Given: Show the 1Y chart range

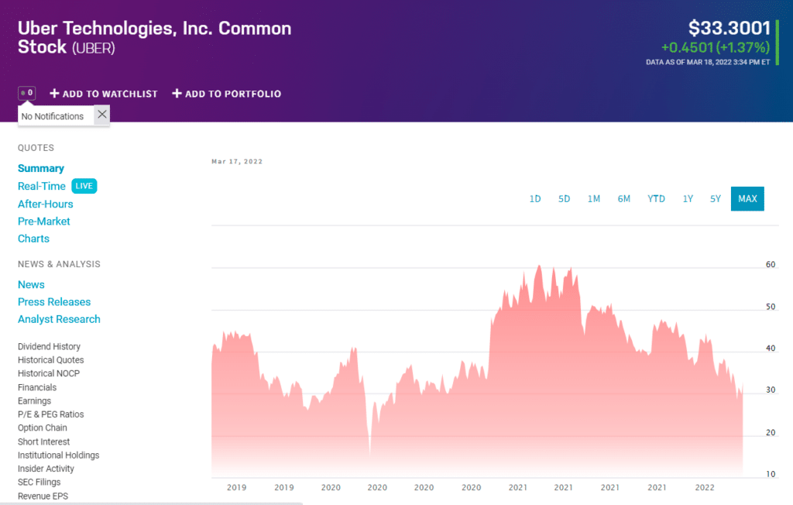Looking at the screenshot, I should (688, 199).
